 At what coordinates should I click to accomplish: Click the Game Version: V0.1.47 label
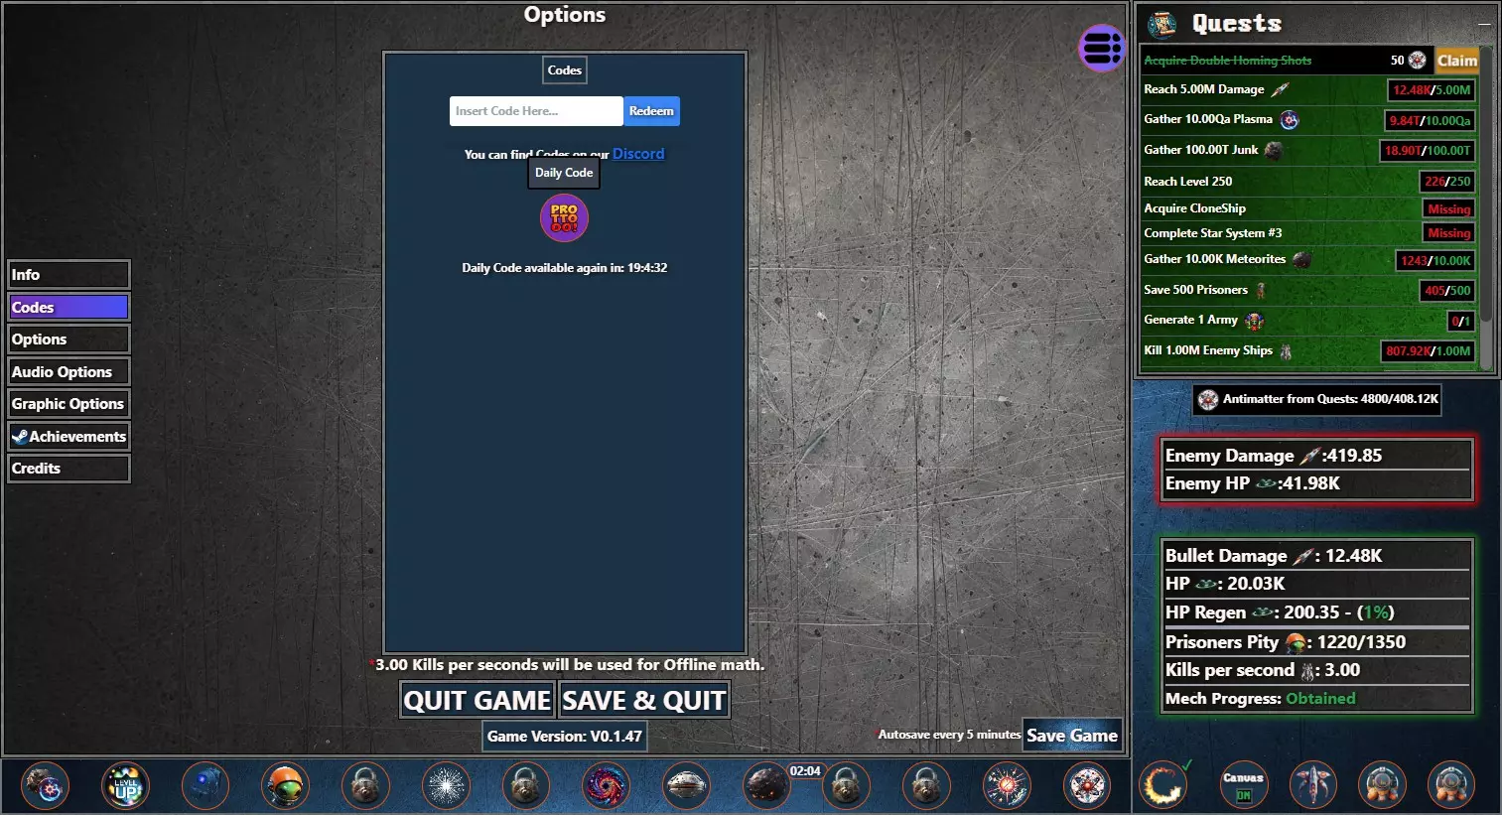coord(565,737)
